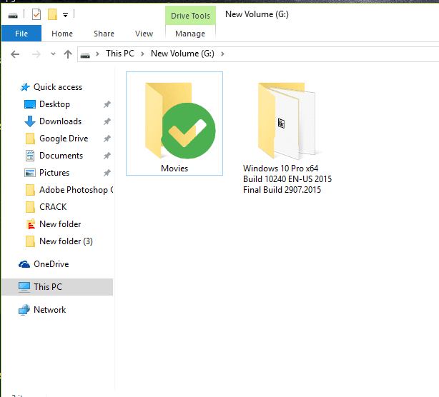
Task: Open the File menu
Action: (21, 34)
